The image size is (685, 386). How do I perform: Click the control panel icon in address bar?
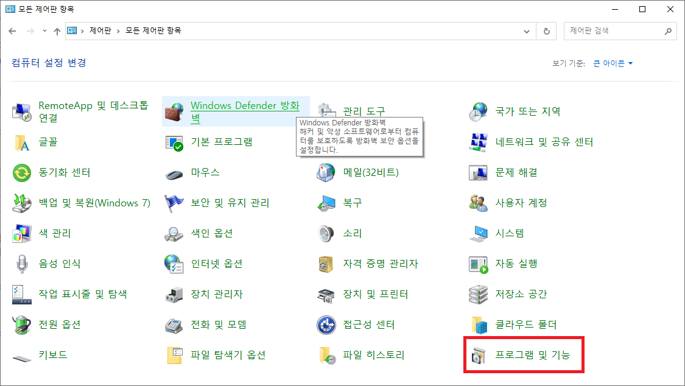click(x=72, y=30)
